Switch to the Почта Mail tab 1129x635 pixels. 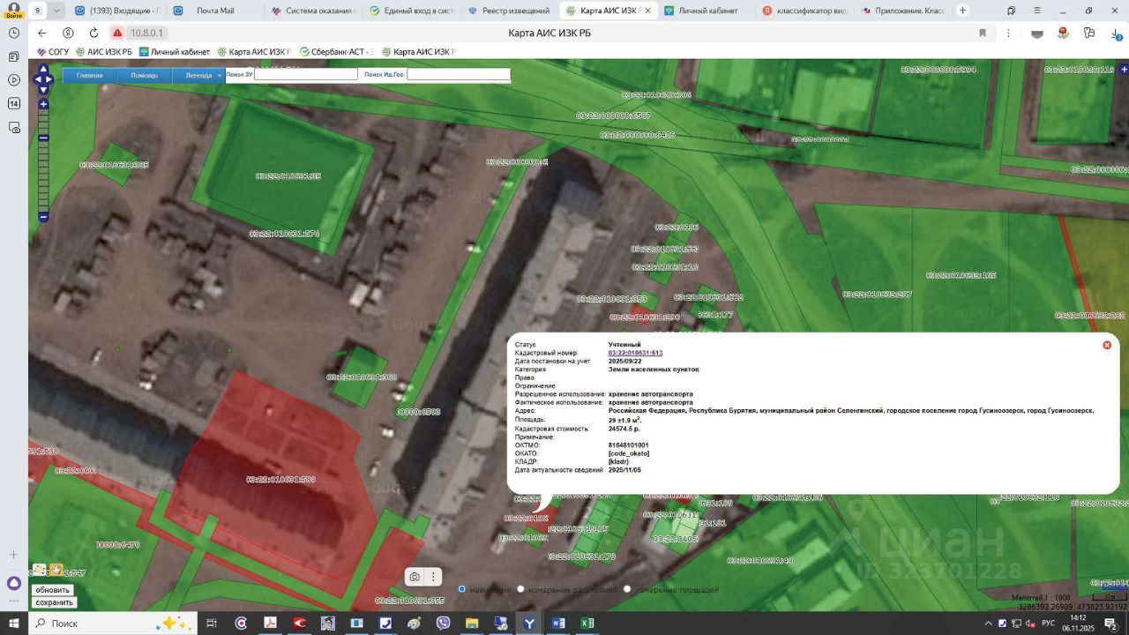[x=214, y=11]
